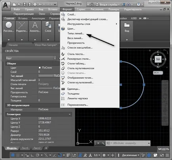Switch to the Лист1 layout tab
Image resolution: width=172 pixels, height=160 pixels.
tap(25, 148)
